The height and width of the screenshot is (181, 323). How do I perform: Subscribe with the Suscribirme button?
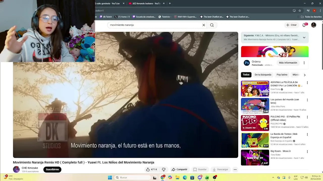(52, 169)
